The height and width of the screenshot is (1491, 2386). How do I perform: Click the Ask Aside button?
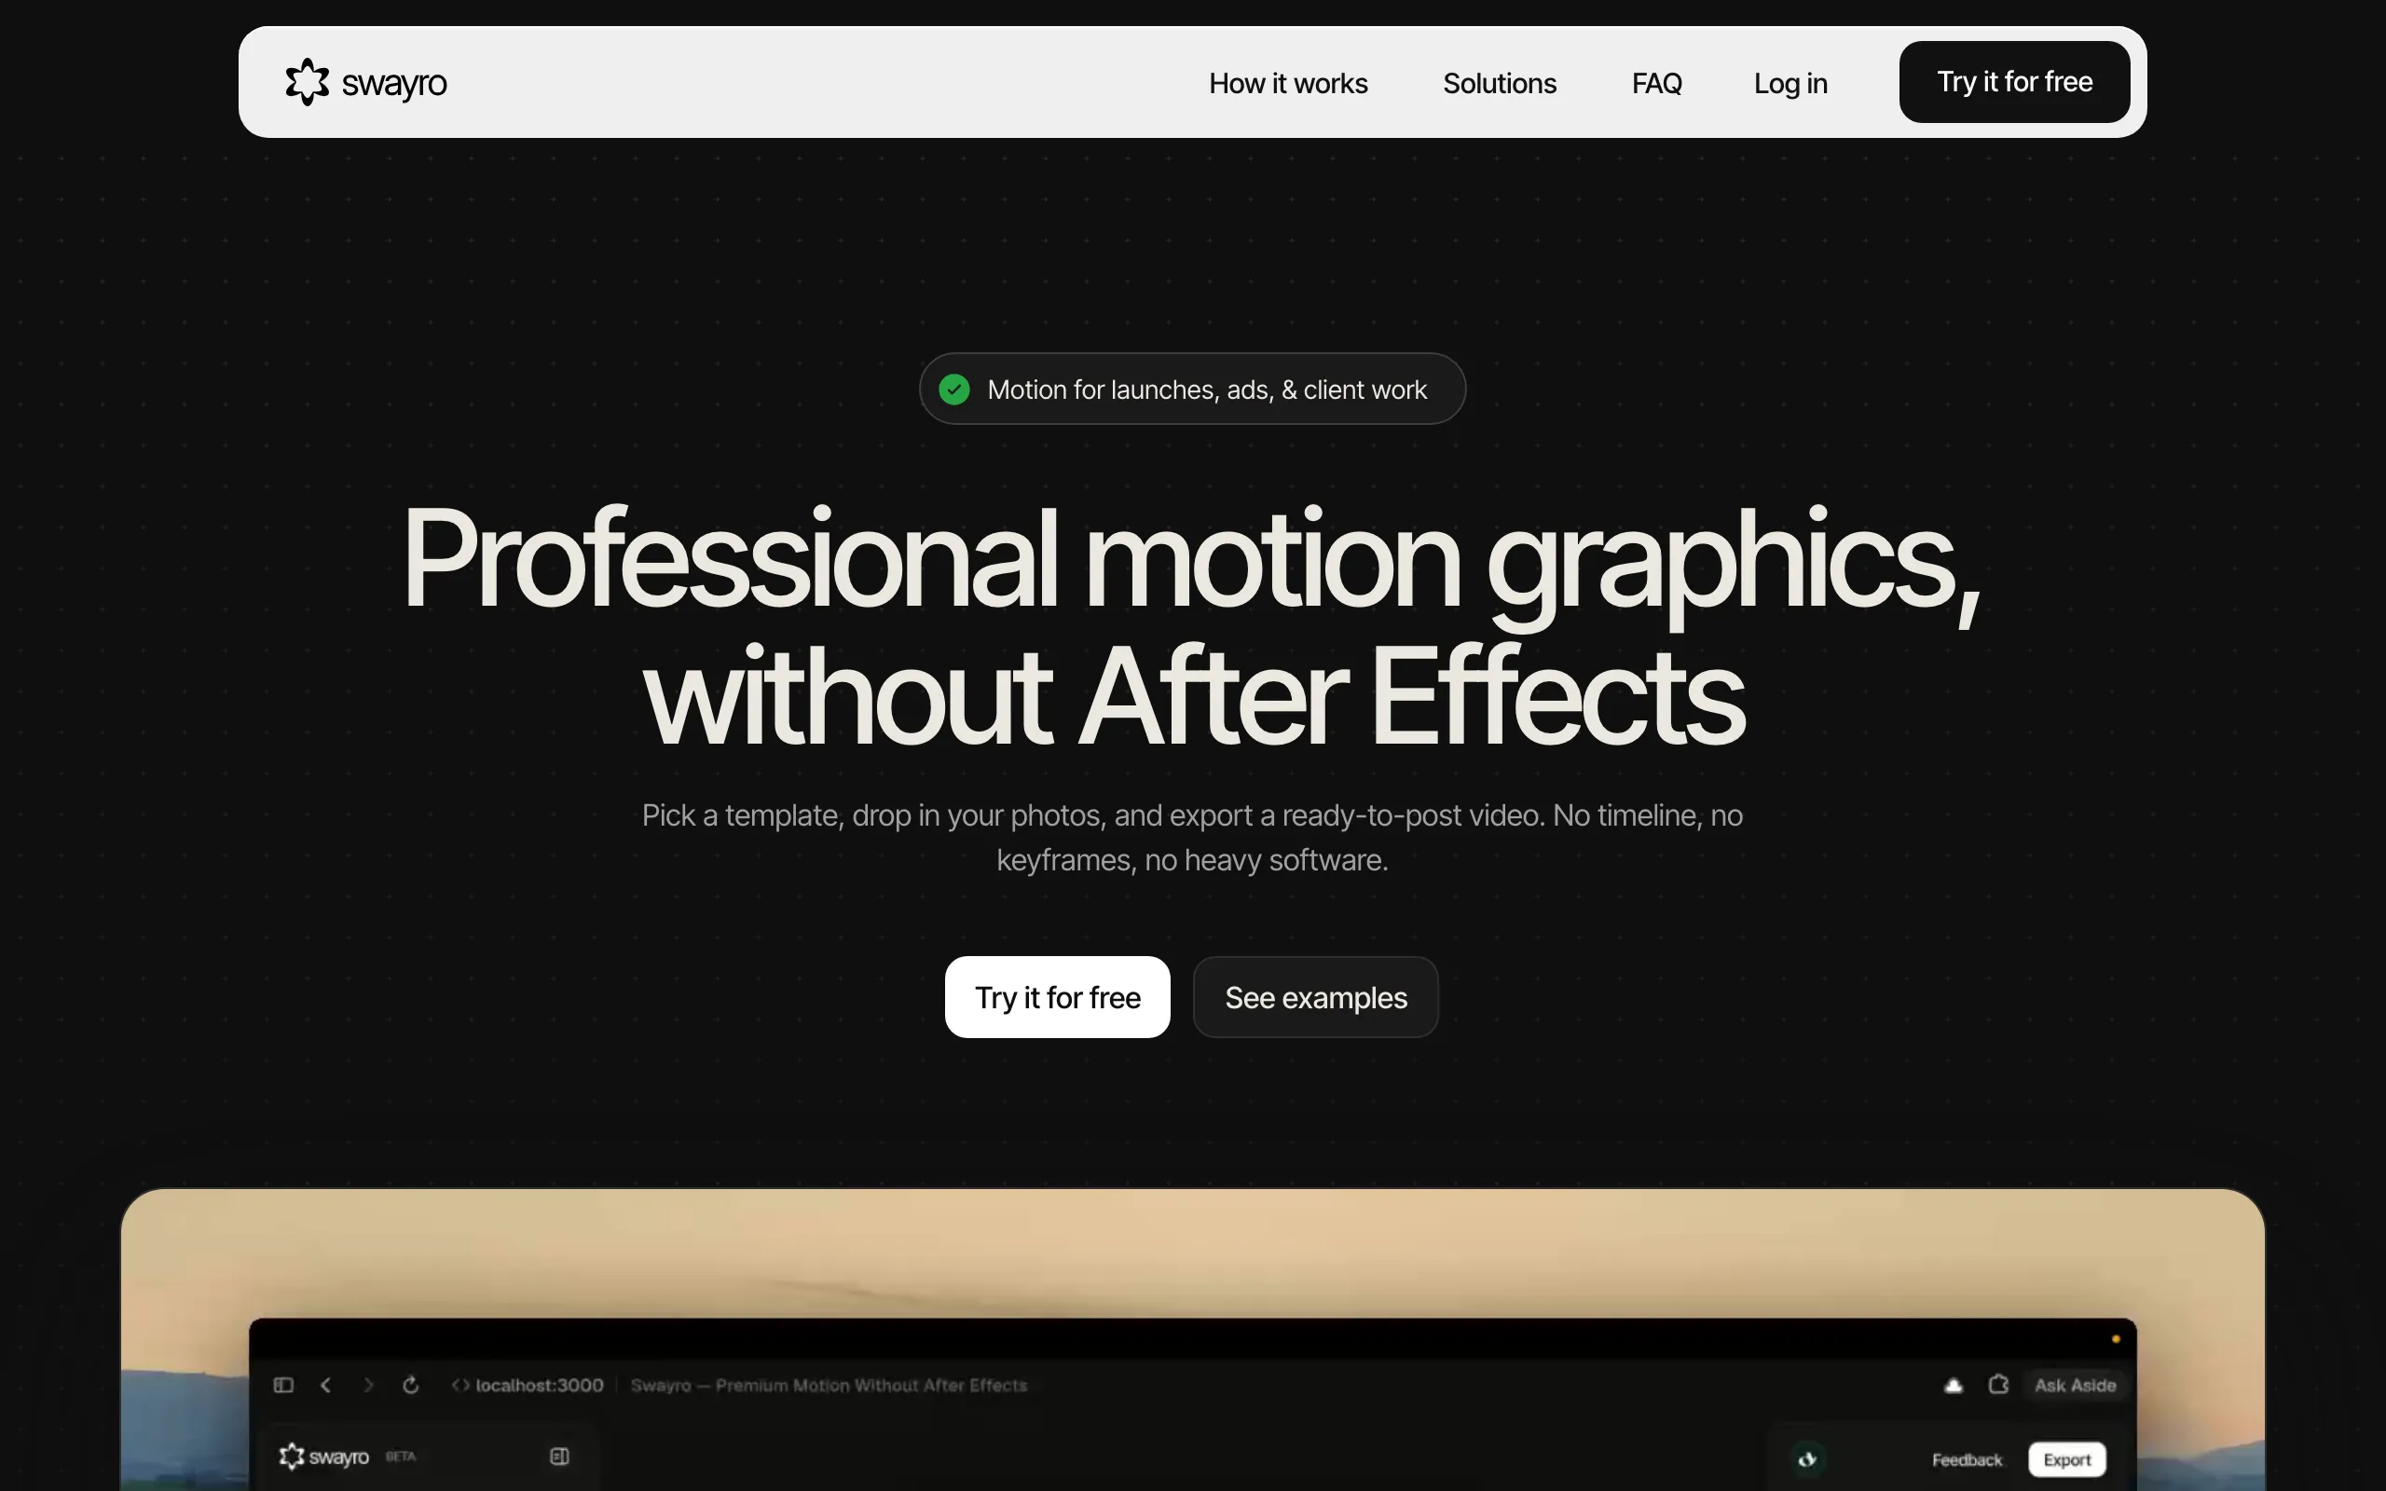pyautogui.click(x=2075, y=1386)
